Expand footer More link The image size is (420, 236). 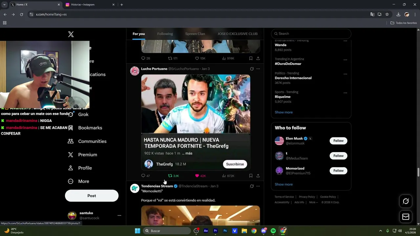pyautogui.click(x=313, y=203)
